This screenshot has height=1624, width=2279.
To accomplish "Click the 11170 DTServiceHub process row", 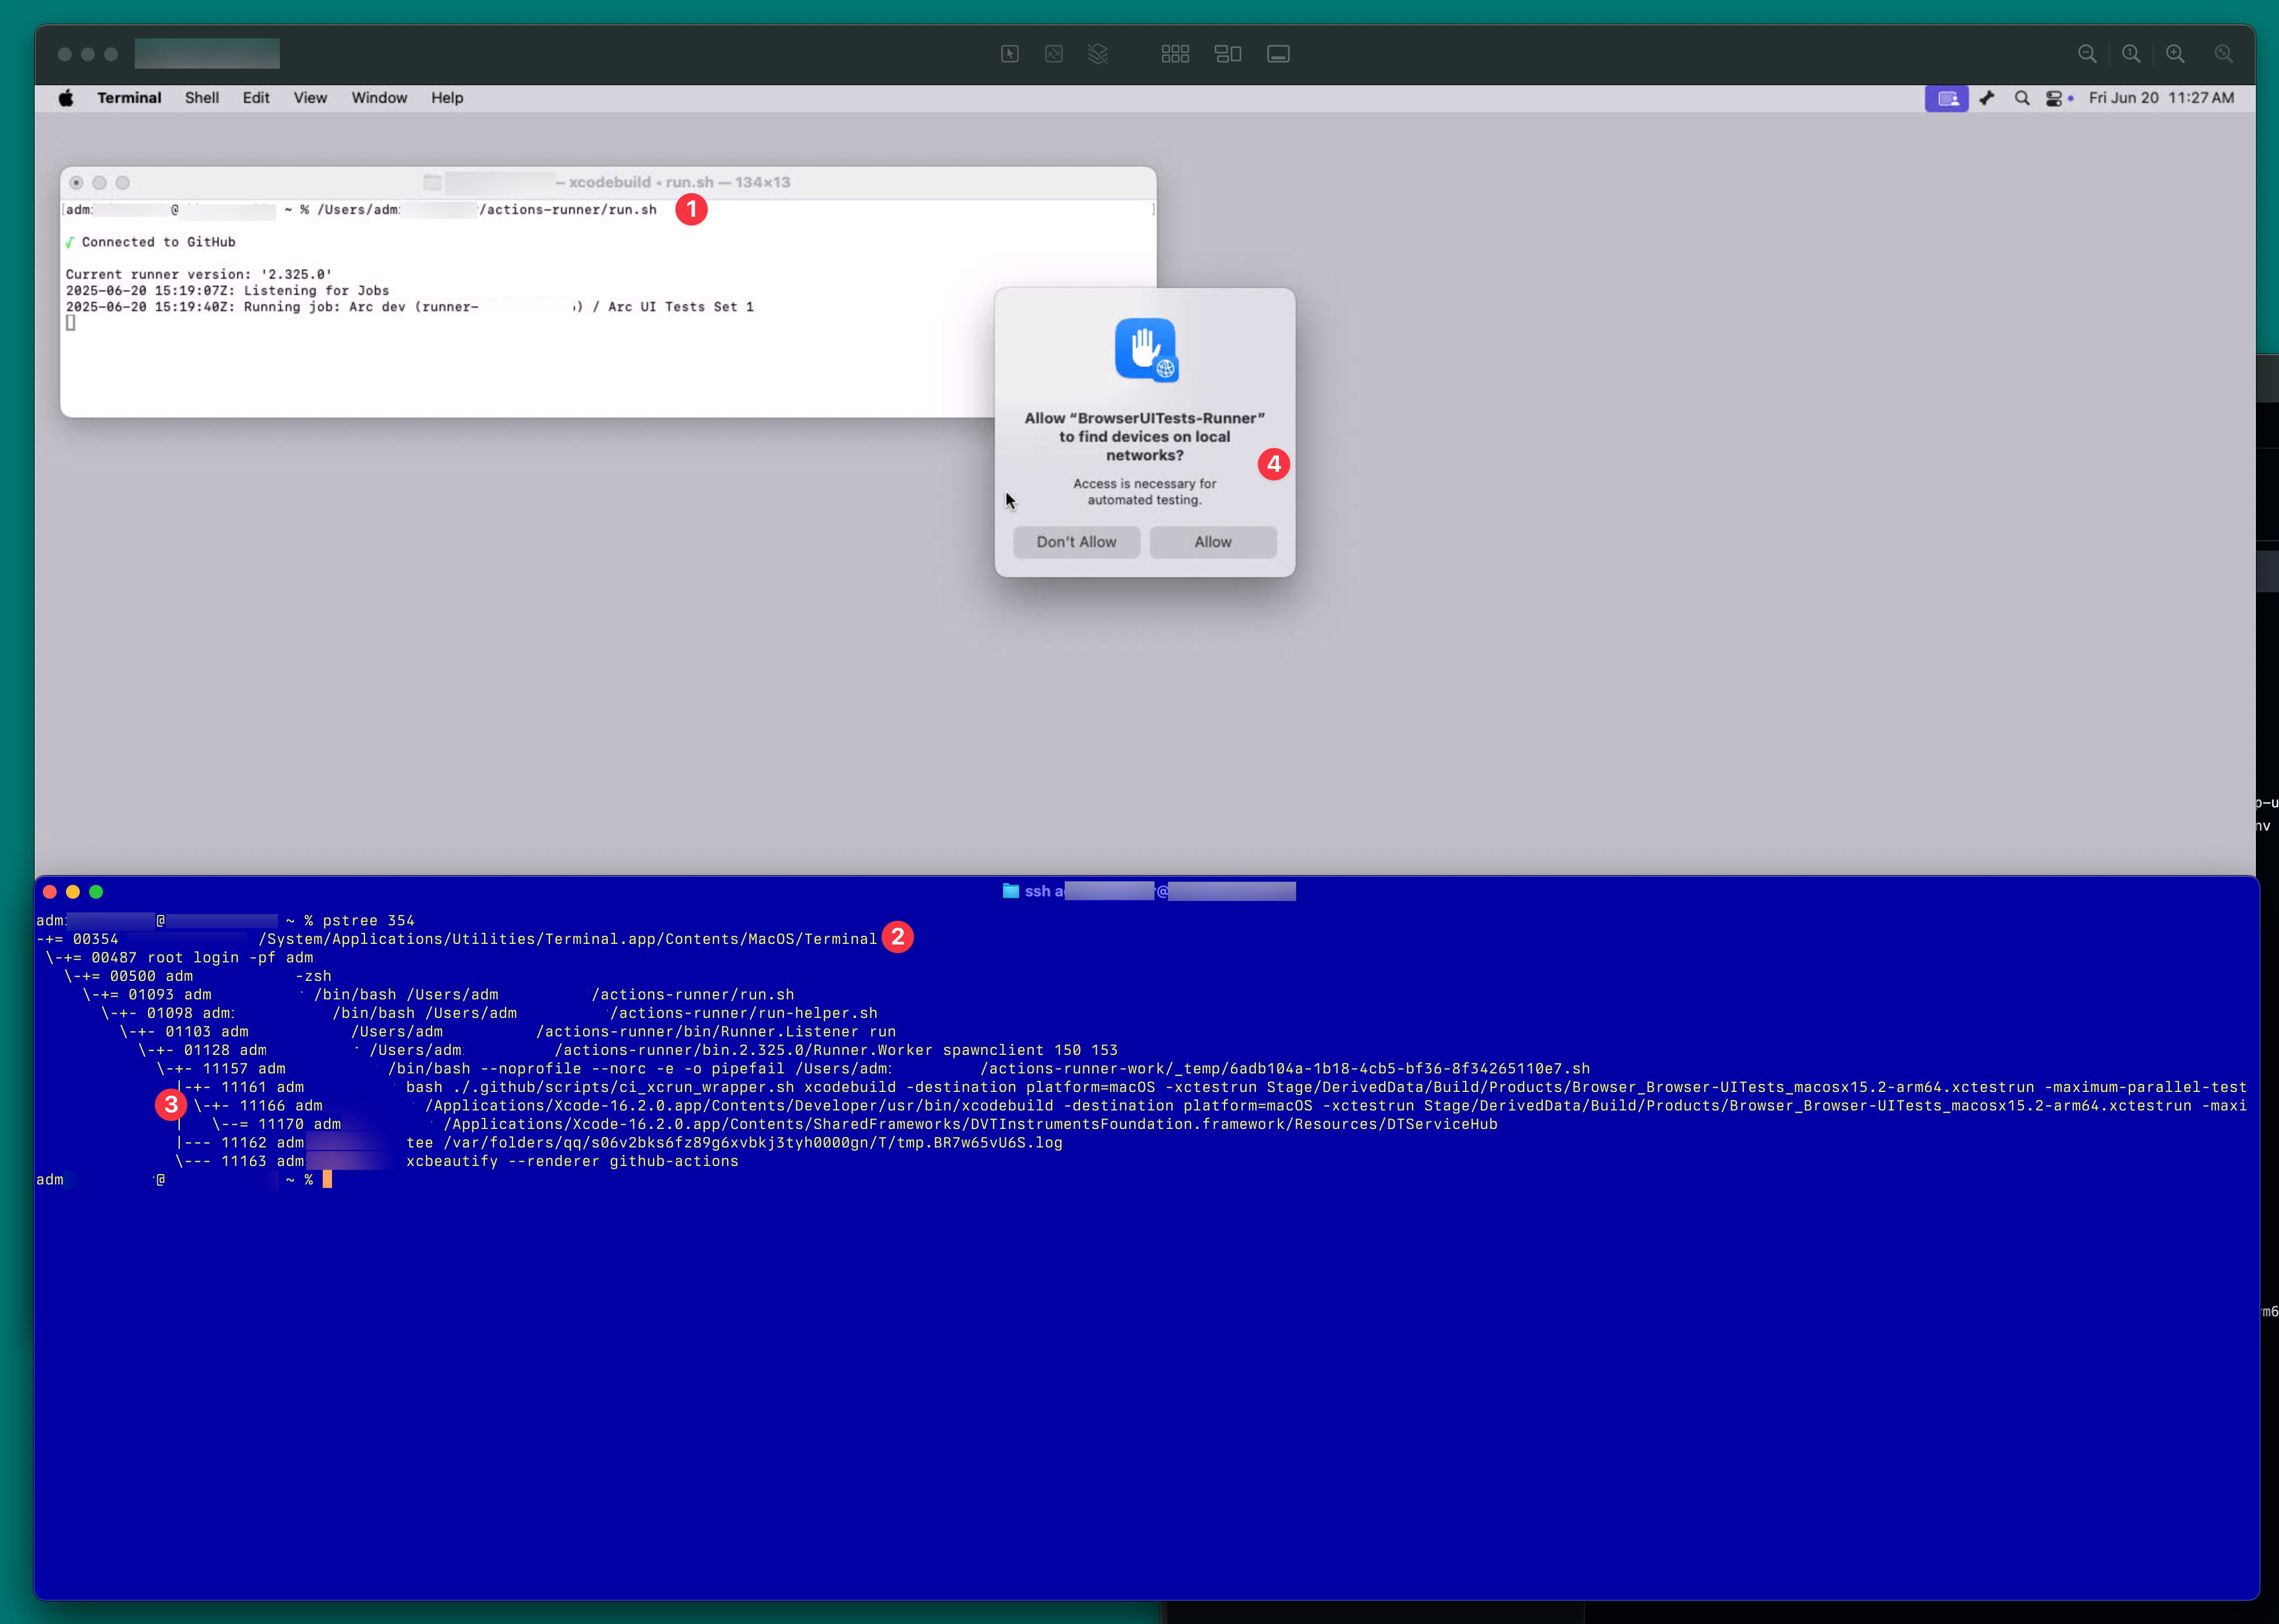I will tap(855, 1124).
